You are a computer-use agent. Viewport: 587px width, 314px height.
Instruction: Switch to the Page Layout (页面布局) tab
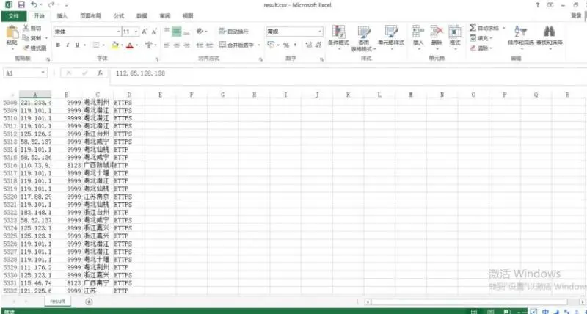[90, 16]
